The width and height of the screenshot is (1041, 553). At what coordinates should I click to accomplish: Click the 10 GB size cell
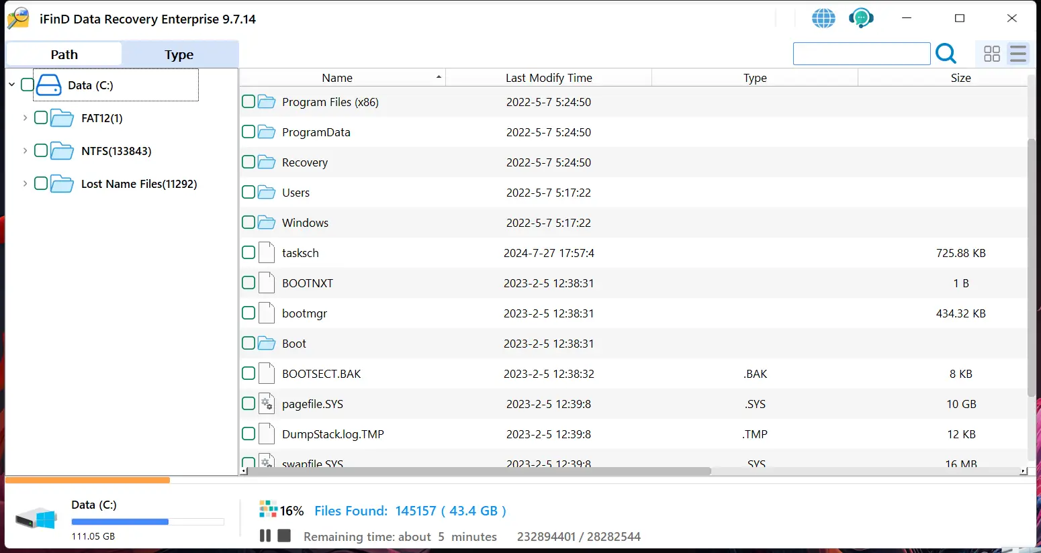[961, 404]
